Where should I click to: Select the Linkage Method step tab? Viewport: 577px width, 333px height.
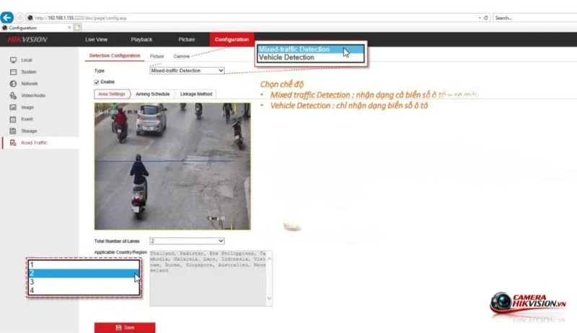pyautogui.click(x=196, y=94)
